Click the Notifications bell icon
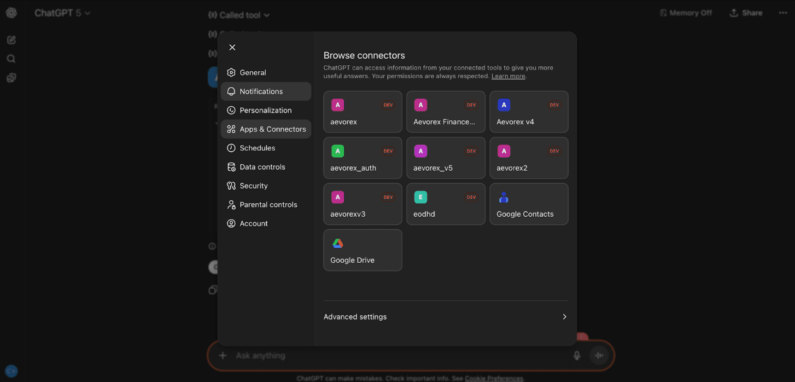795x382 pixels. [x=231, y=92]
